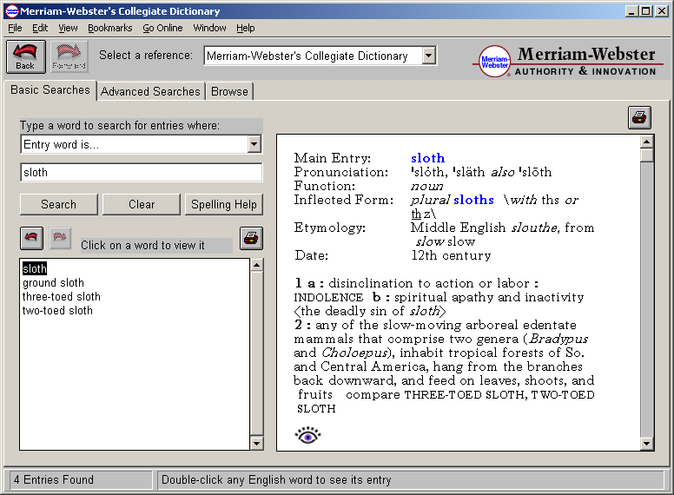Click results list scroll down arrow

(x=256, y=444)
